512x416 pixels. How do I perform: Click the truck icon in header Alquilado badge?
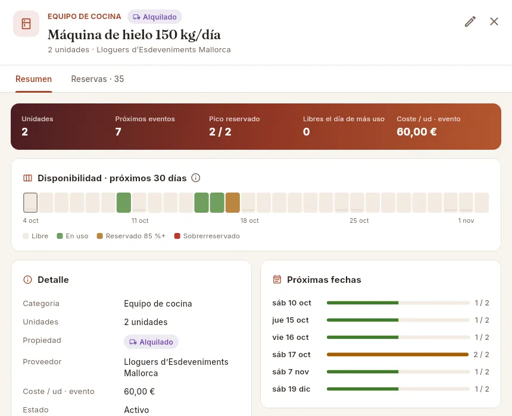coord(136,17)
